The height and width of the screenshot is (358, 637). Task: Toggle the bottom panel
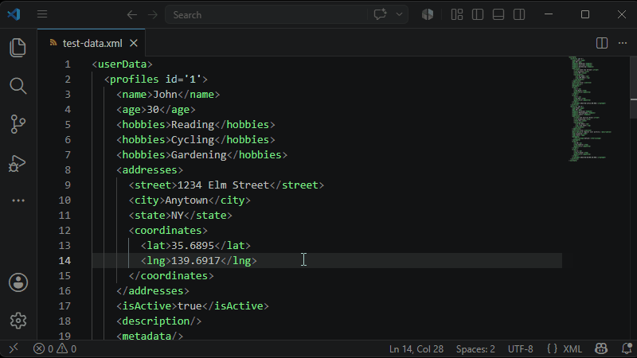[x=498, y=14]
